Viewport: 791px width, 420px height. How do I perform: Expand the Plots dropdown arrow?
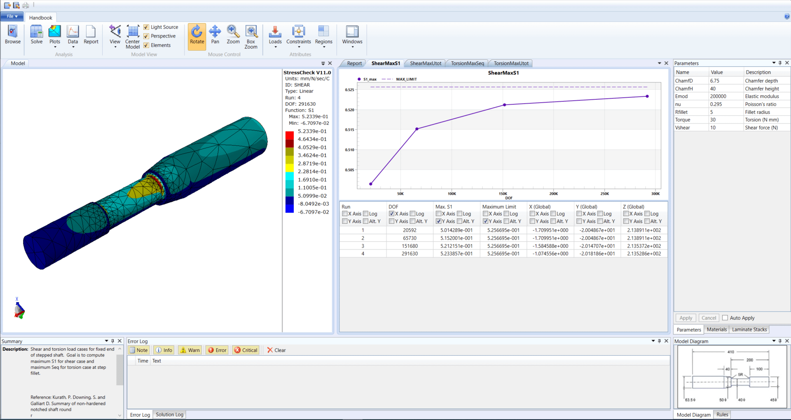(55, 47)
